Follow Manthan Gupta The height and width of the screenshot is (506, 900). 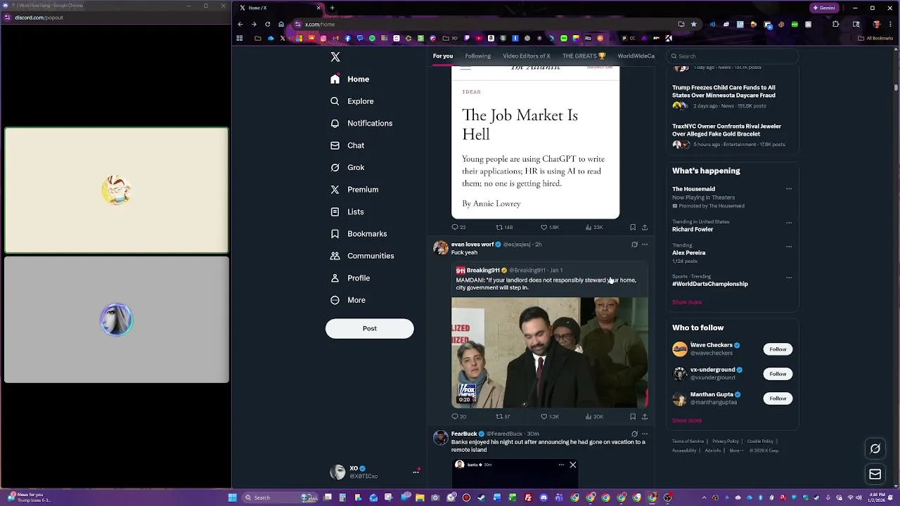click(x=778, y=398)
